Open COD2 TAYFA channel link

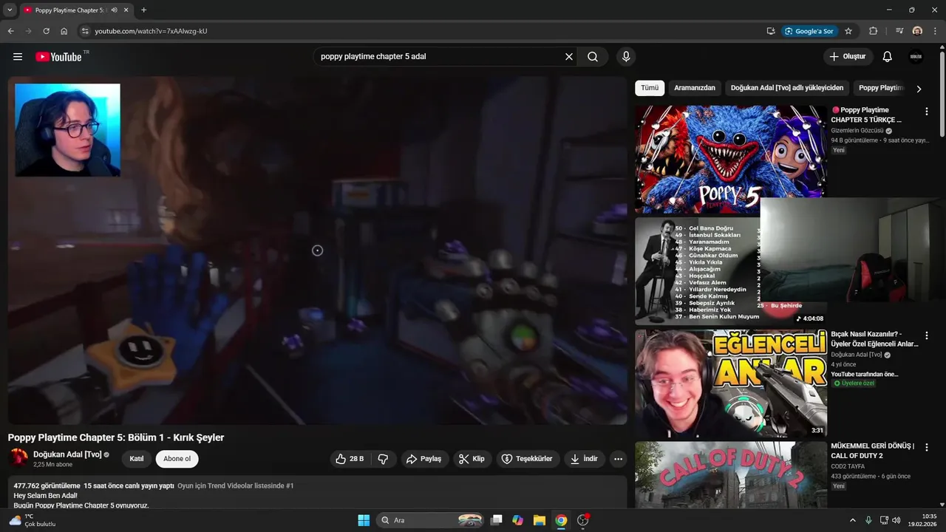[x=848, y=466]
